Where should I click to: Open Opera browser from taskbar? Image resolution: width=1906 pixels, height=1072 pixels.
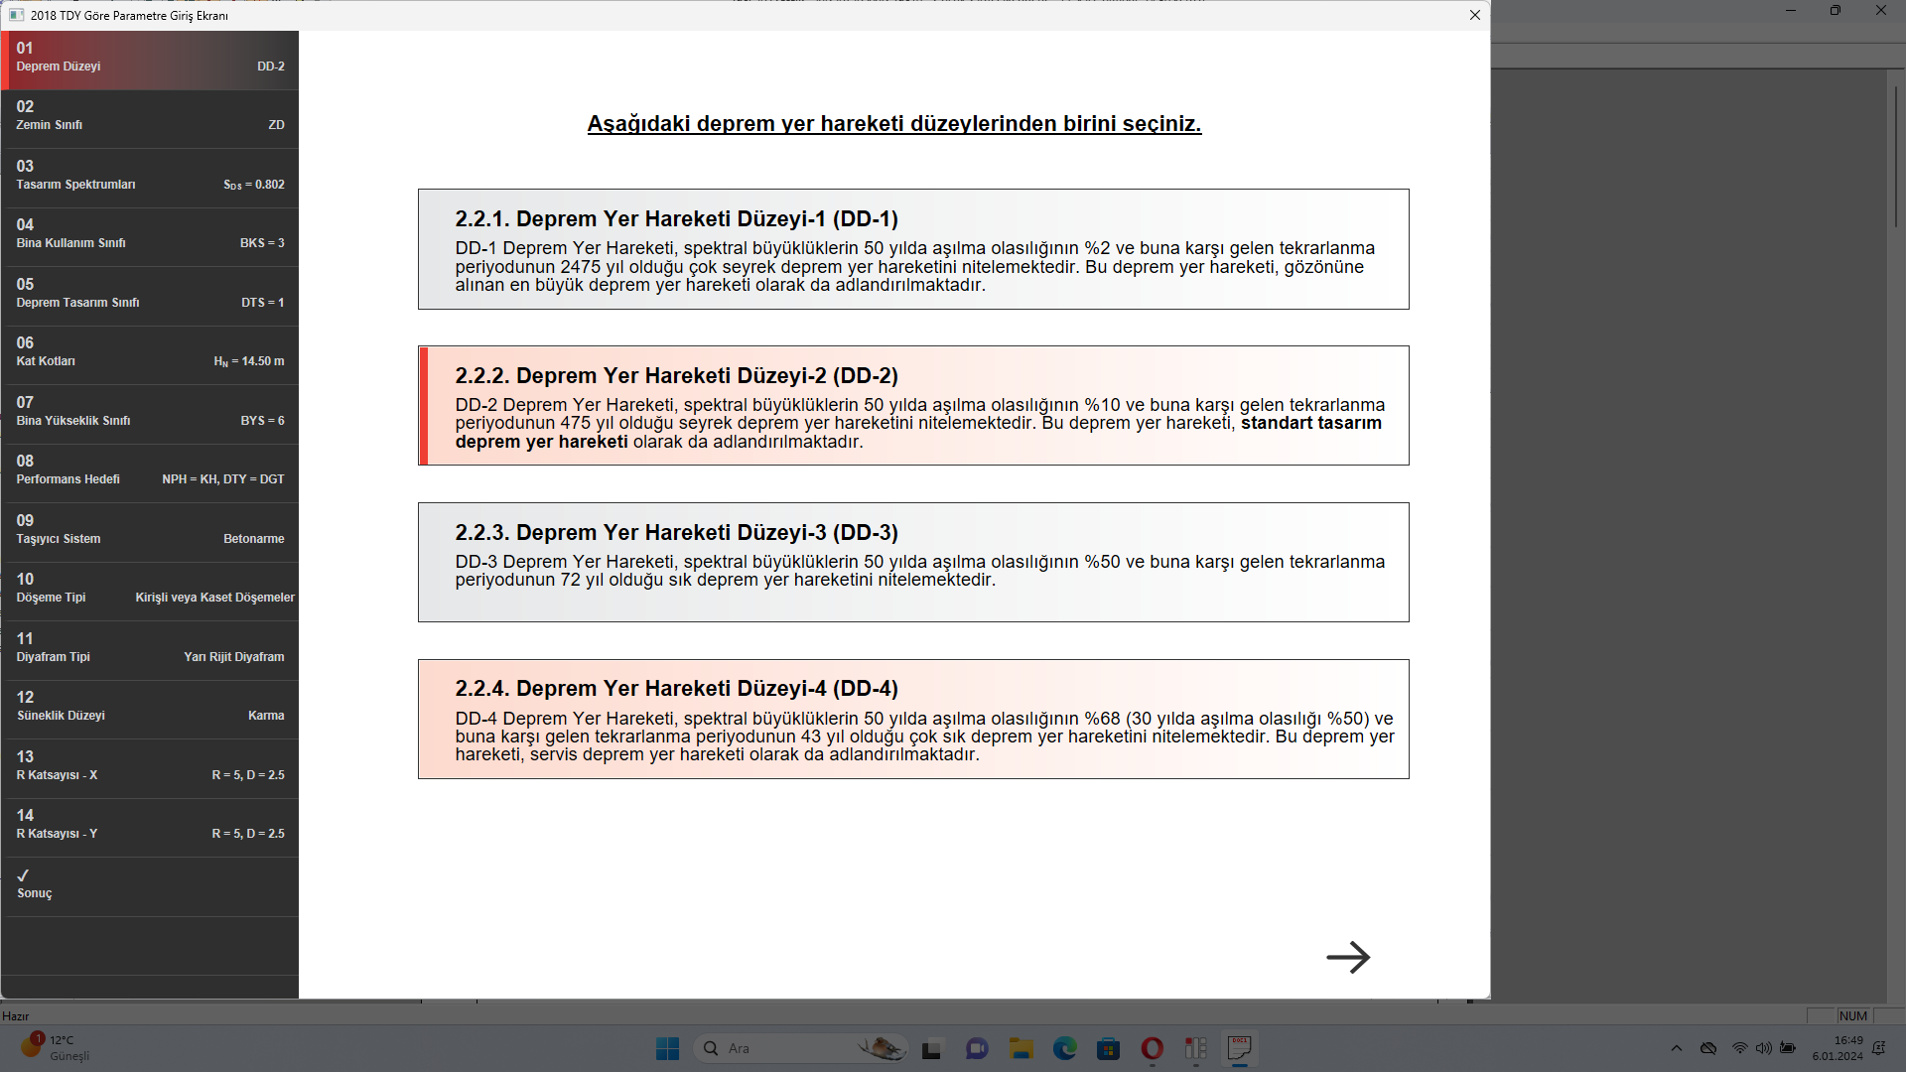tap(1152, 1048)
